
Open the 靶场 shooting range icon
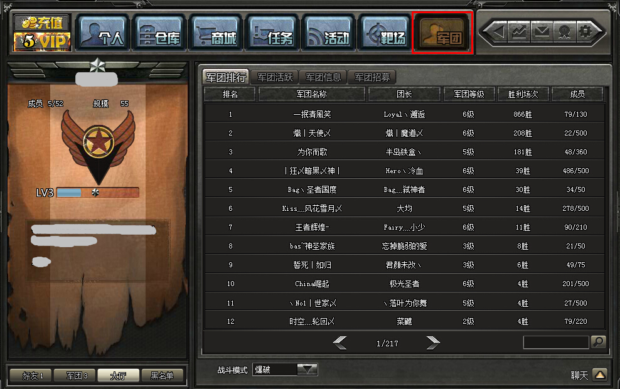385,34
